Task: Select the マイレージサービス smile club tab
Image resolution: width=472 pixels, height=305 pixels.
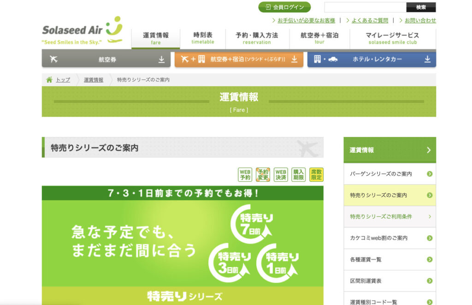Action: (x=393, y=38)
